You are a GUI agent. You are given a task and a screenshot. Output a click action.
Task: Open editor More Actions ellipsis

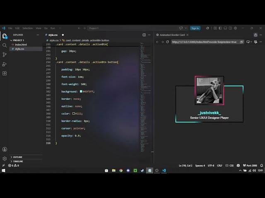click(x=149, y=35)
